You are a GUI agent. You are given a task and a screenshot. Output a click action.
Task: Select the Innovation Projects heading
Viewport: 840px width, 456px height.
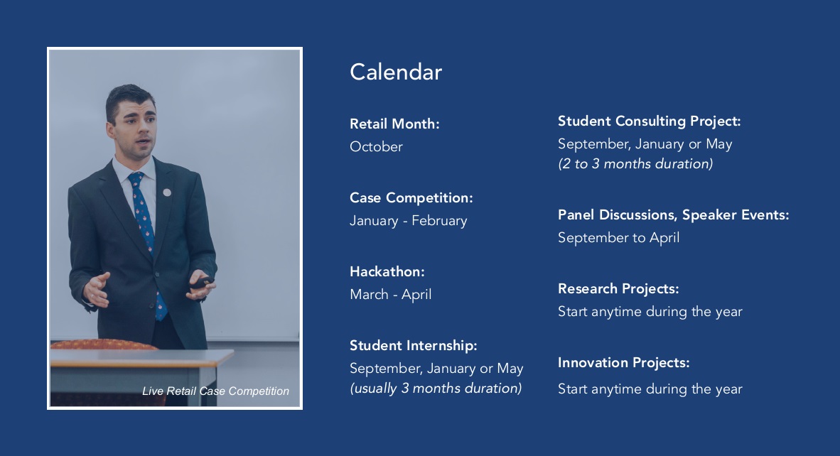pyautogui.click(x=623, y=362)
